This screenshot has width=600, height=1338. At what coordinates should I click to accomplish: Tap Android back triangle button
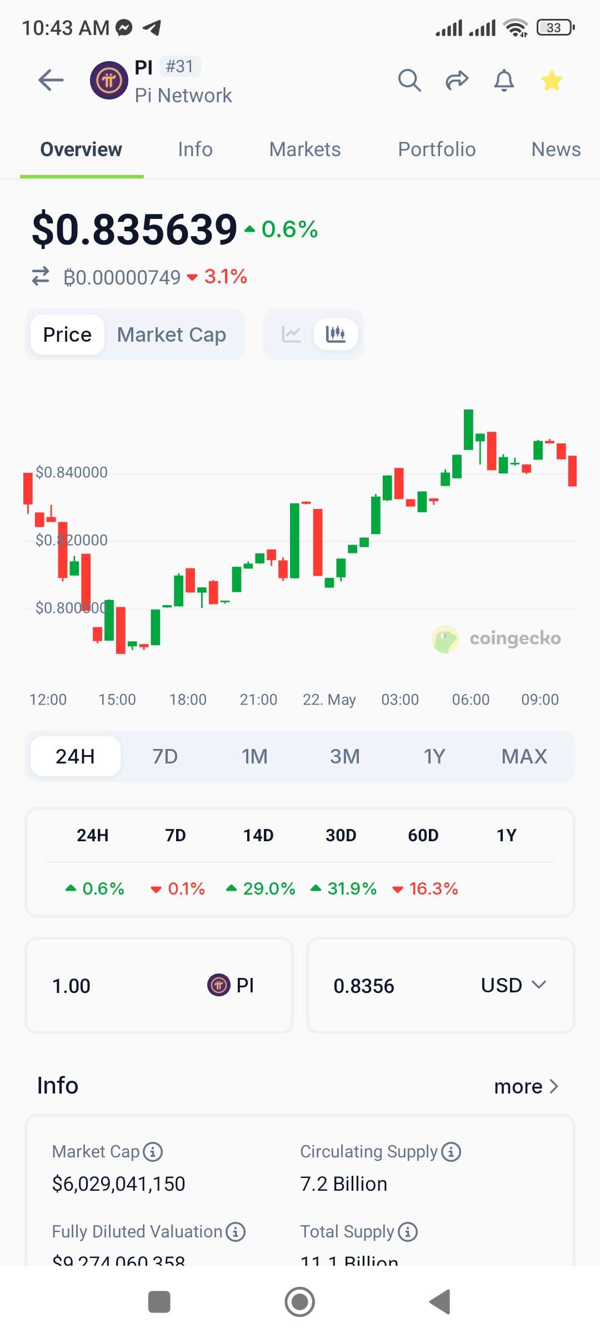coord(440,1302)
